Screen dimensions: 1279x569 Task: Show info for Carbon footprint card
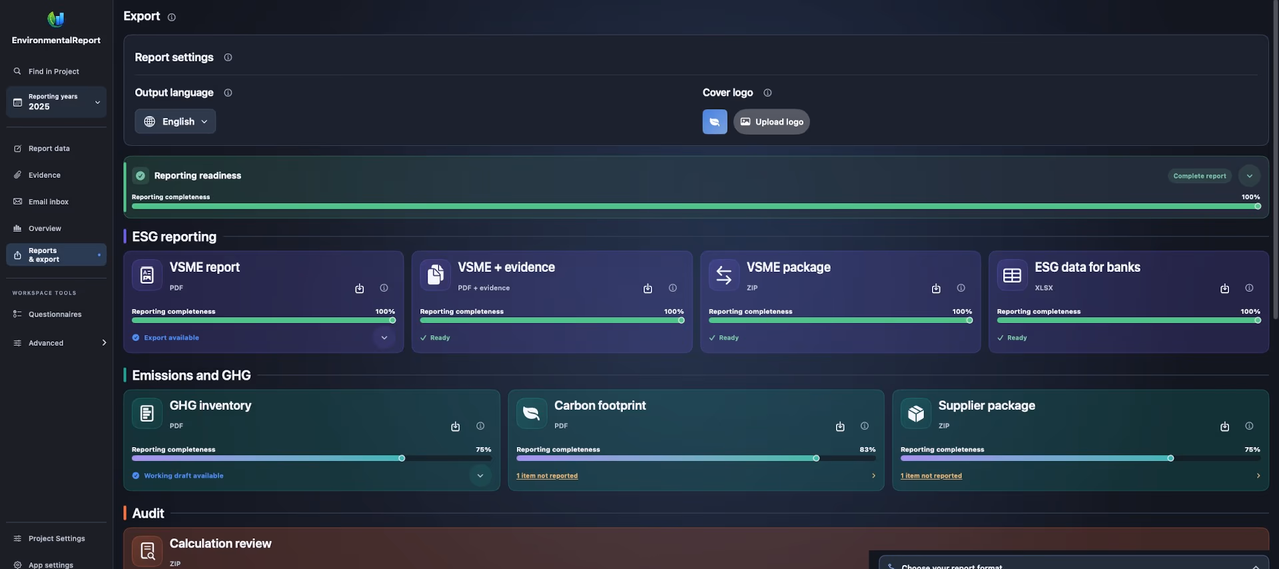865,426
